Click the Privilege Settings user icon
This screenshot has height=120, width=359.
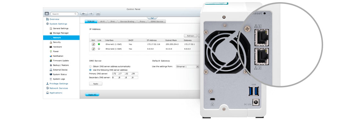[47, 84]
